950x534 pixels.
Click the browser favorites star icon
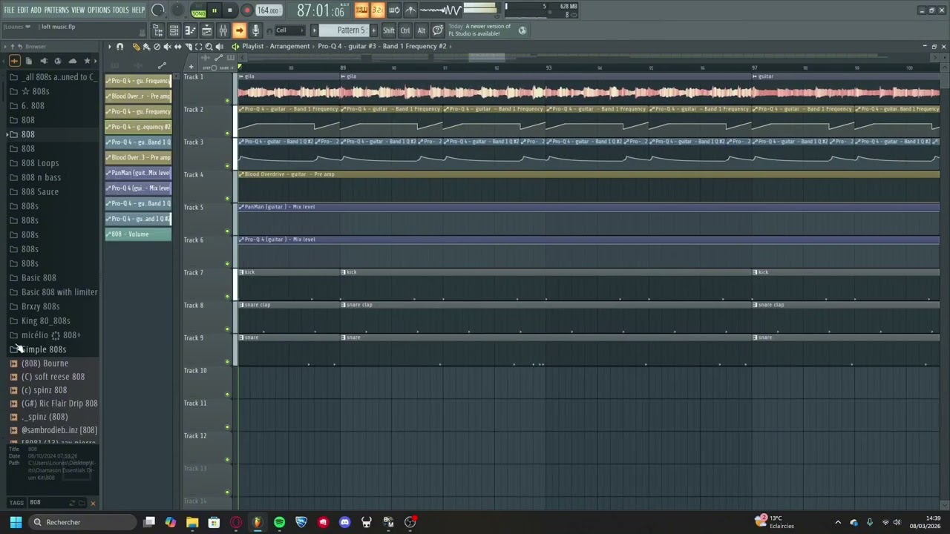[87, 61]
